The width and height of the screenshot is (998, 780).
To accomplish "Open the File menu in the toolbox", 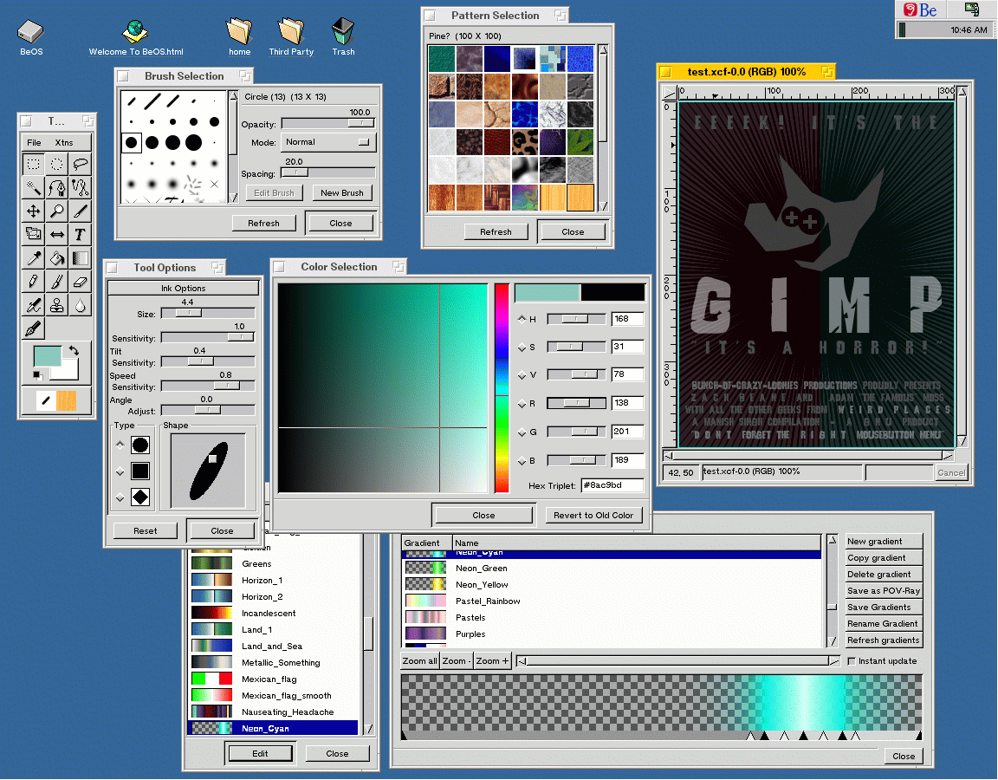I will (x=34, y=143).
